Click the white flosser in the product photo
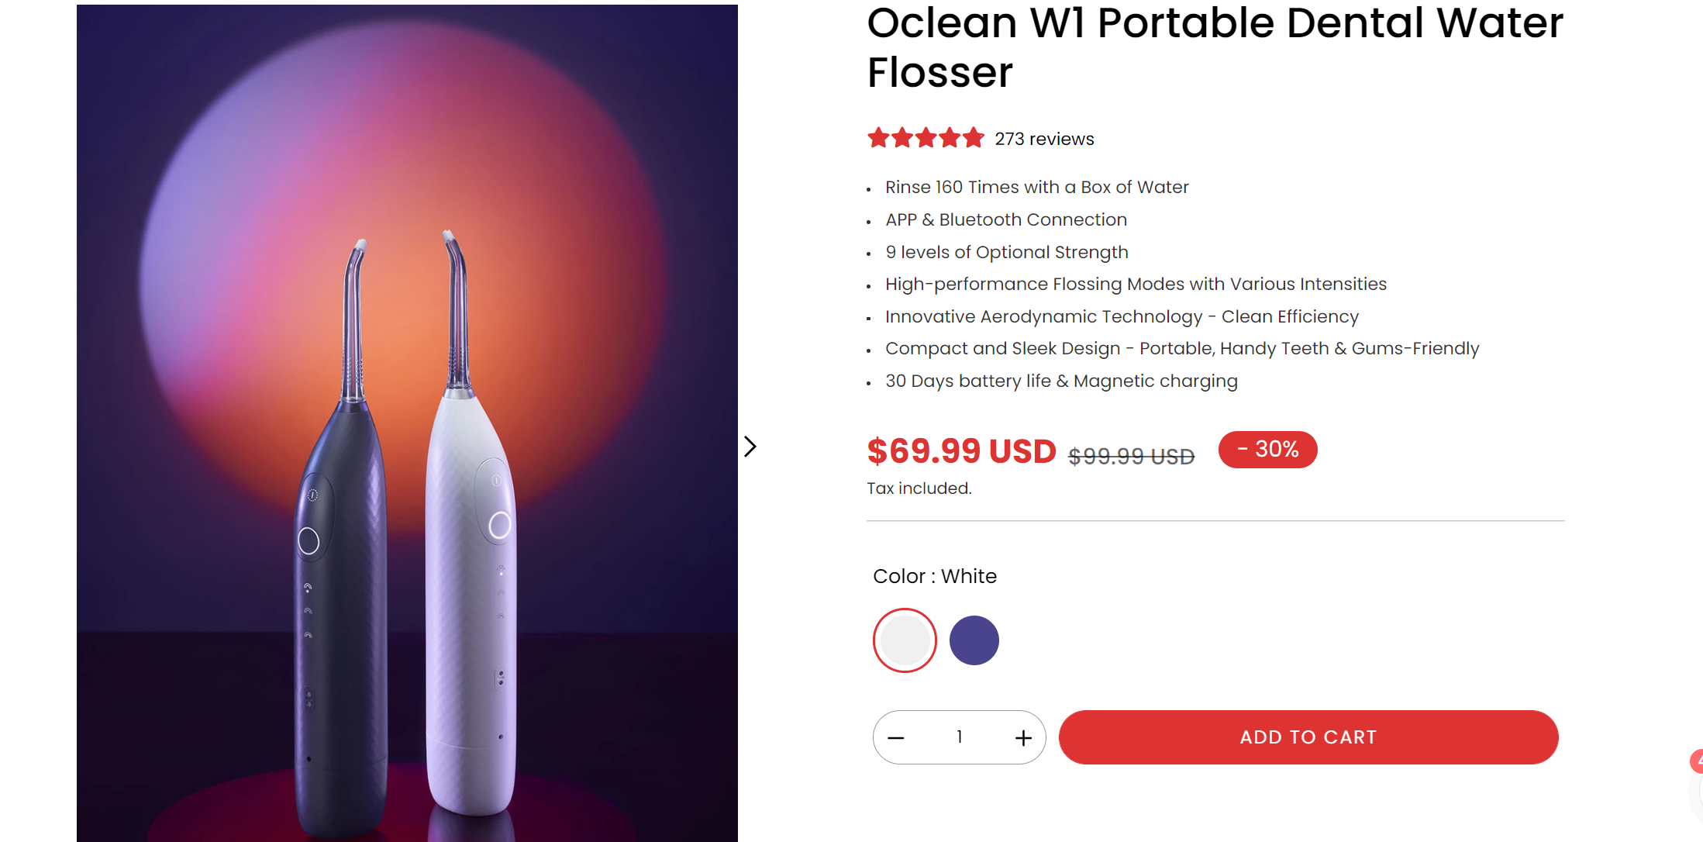The width and height of the screenshot is (1703, 842). [x=471, y=605]
